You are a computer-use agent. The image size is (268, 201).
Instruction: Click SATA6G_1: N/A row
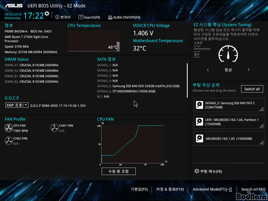108,65
